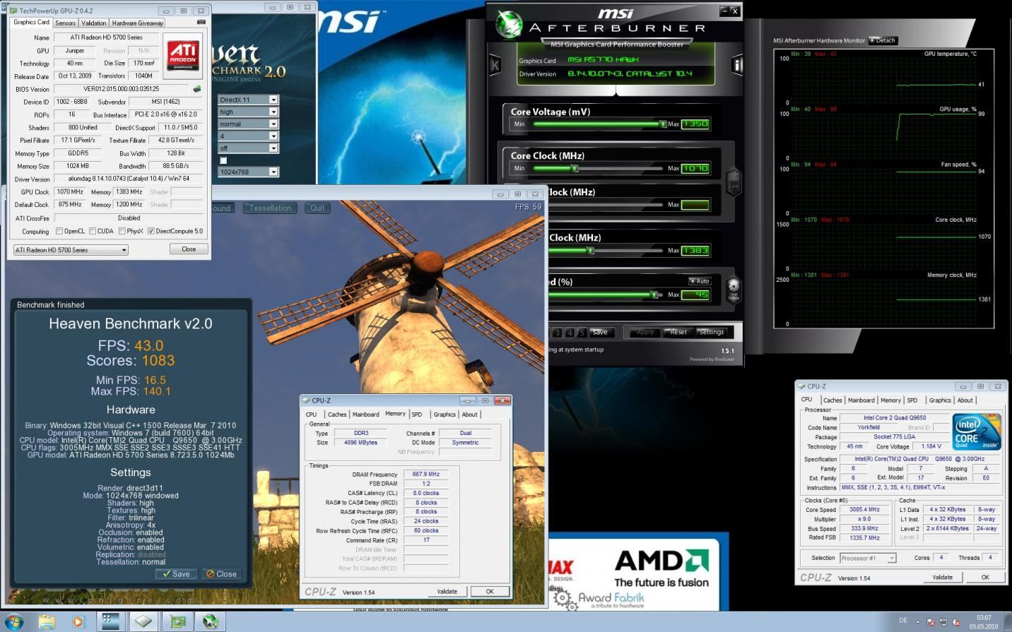This screenshot has height=632, width=1012.
Task: Click Validate in memory CPU-Z window
Action: click(x=447, y=592)
